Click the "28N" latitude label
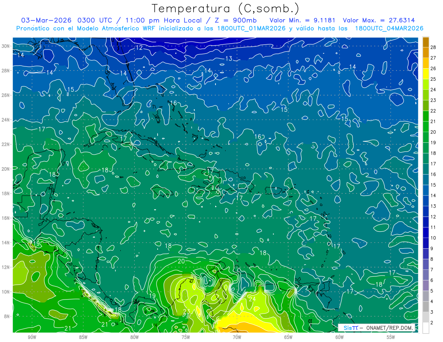Viewport: 443px width, 342px height. [6, 70]
